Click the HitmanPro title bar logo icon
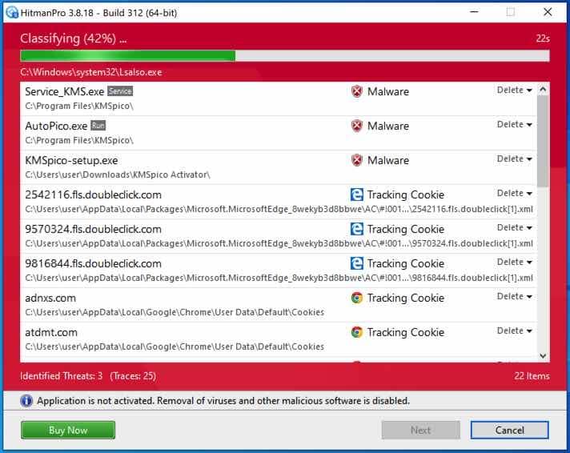The height and width of the screenshot is (453, 570). (12, 13)
